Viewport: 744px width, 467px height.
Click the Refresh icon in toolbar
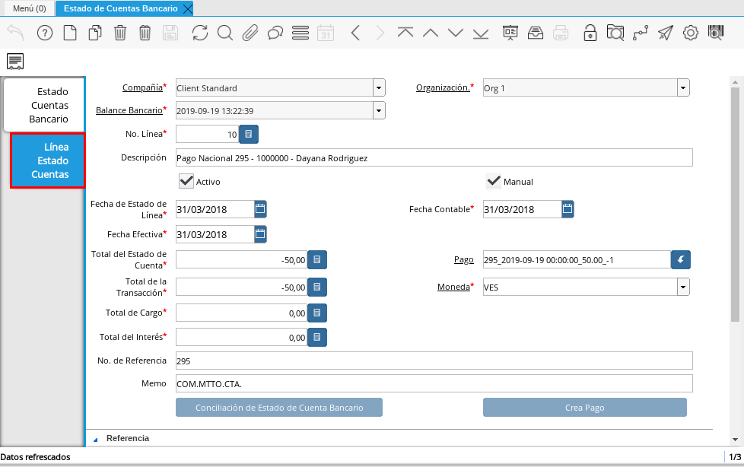(x=200, y=33)
